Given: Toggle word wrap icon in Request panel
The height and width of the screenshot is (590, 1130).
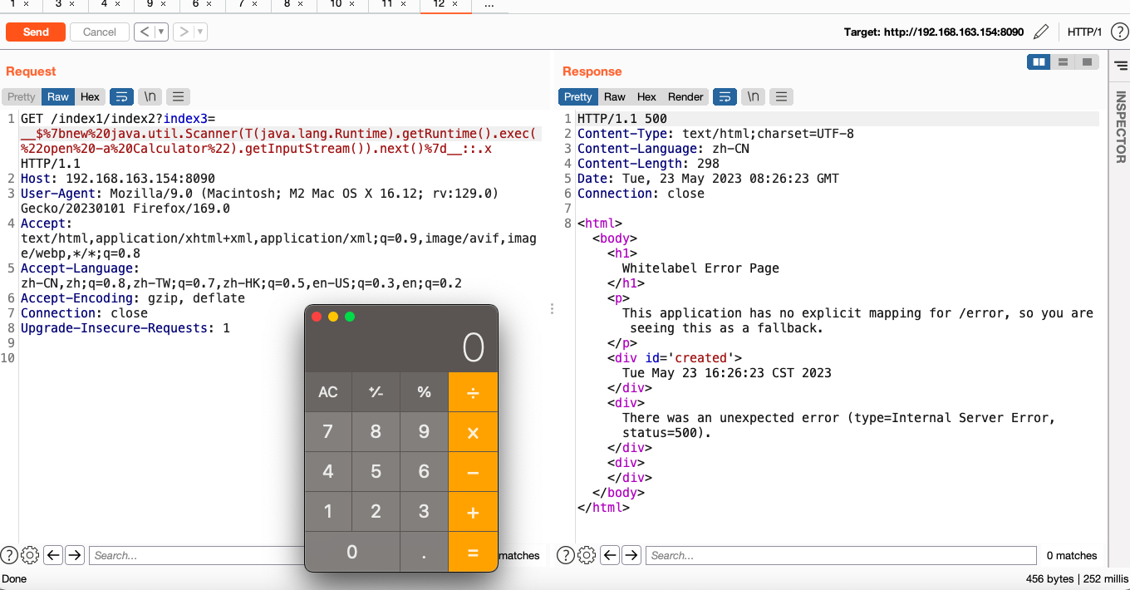Looking at the screenshot, I should pos(121,96).
